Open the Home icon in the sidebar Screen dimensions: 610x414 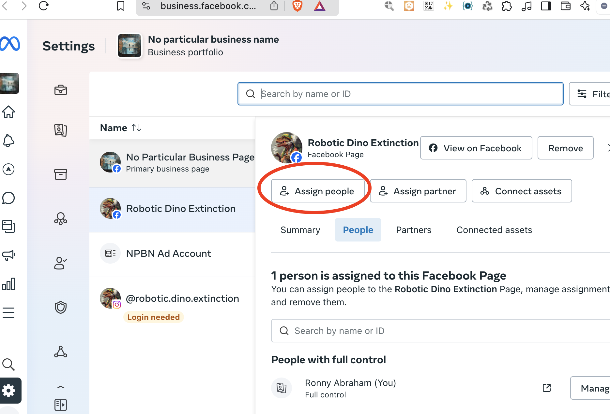(x=9, y=112)
